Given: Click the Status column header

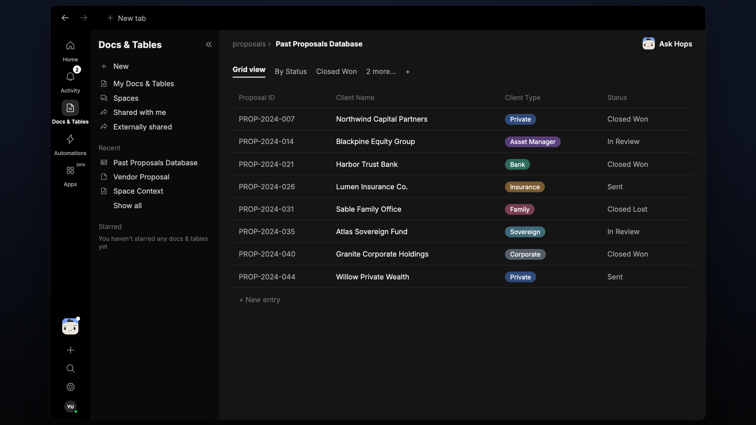Looking at the screenshot, I should pyautogui.click(x=617, y=98).
